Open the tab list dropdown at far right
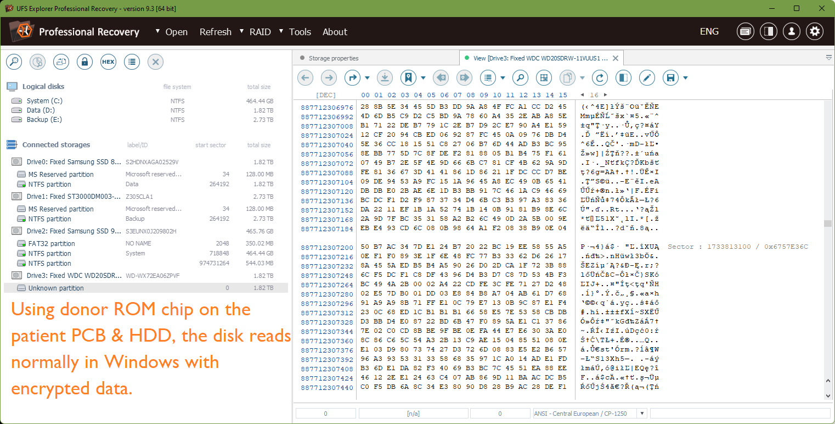 coord(828,58)
